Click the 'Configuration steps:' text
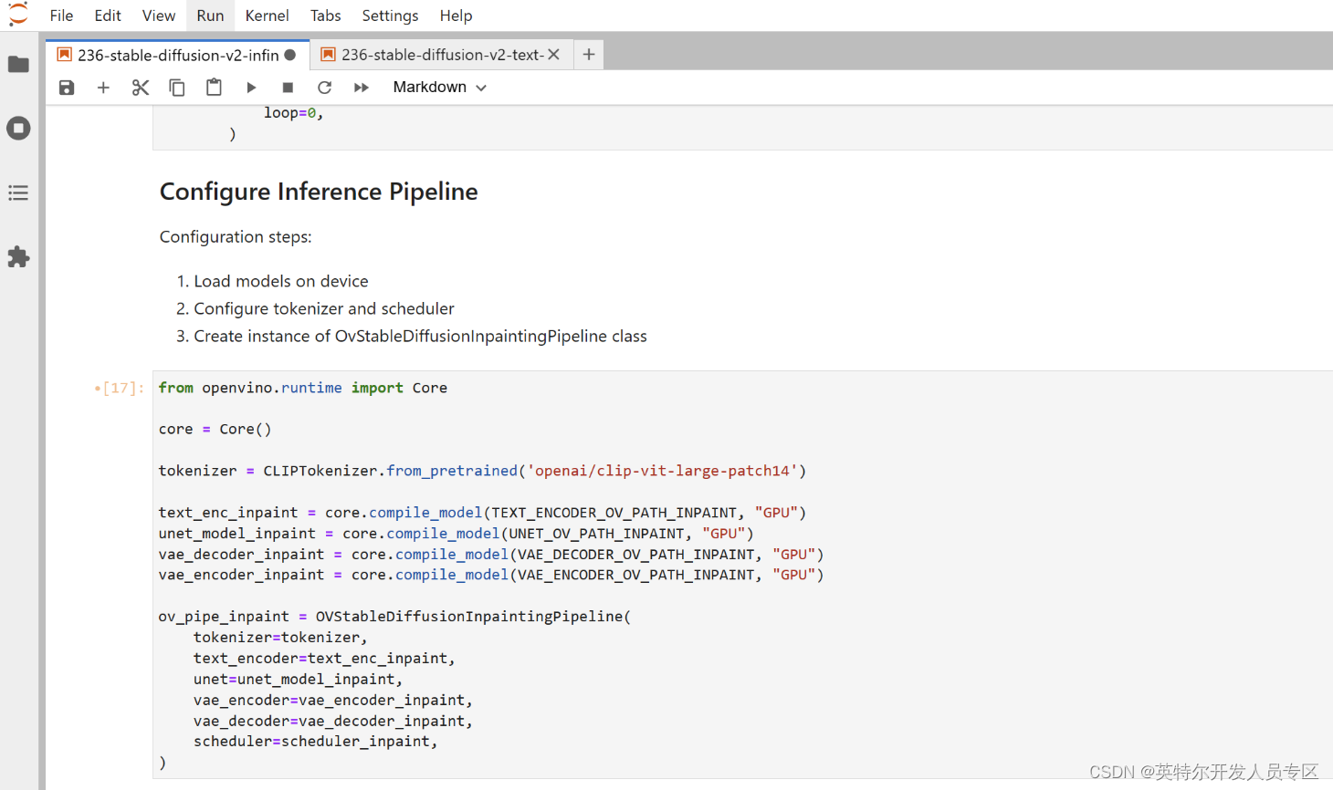This screenshot has height=790, width=1333. pos(236,237)
